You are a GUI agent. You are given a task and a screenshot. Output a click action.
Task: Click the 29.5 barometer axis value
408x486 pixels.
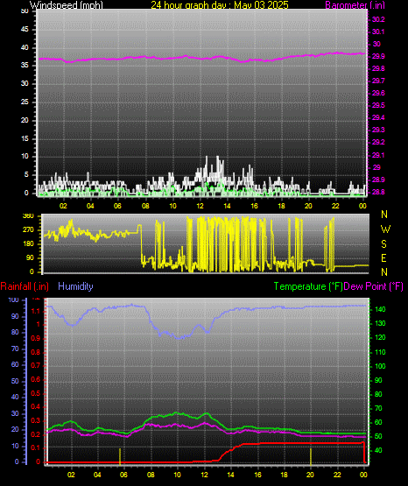click(x=378, y=105)
